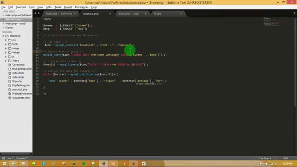Click the wowslider.html file icon
The height and width of the screenshot is (167, 297).
pos(10,98)
